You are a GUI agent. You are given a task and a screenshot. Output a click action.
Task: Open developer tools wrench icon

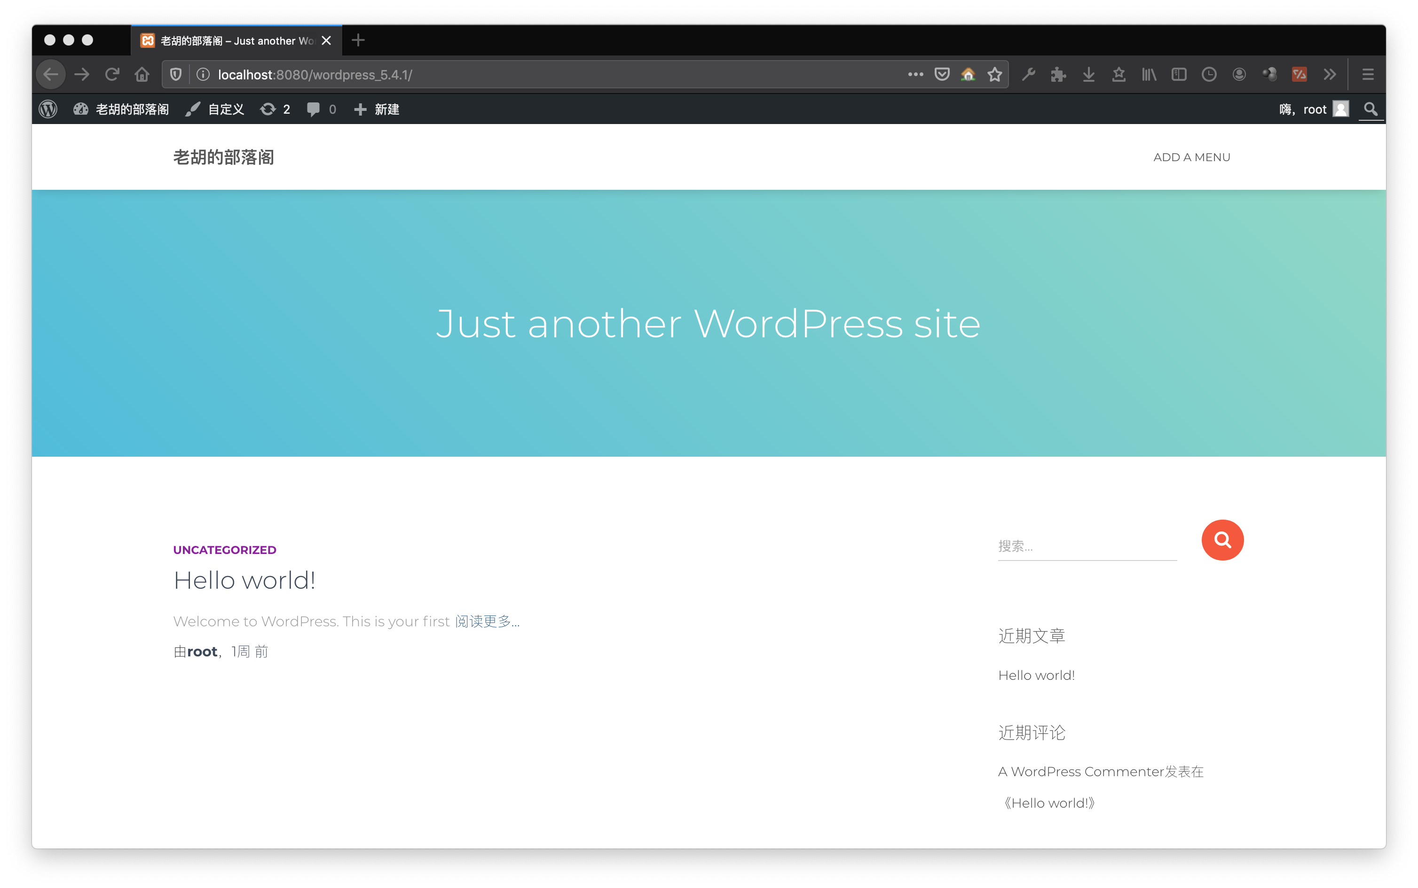pyautogui.click(x=1028, y=75)
